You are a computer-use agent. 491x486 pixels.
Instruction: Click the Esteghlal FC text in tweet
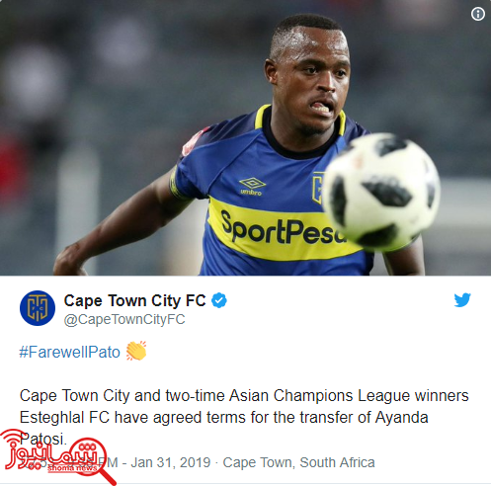coord(64,418)
